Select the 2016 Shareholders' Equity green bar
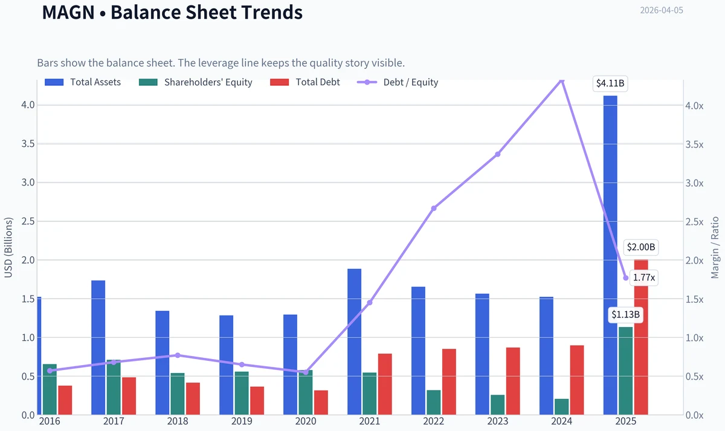Screen dimensions: 725x431 coord(50,389)
